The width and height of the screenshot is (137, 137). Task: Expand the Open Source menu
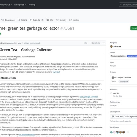tap(6, 4)
